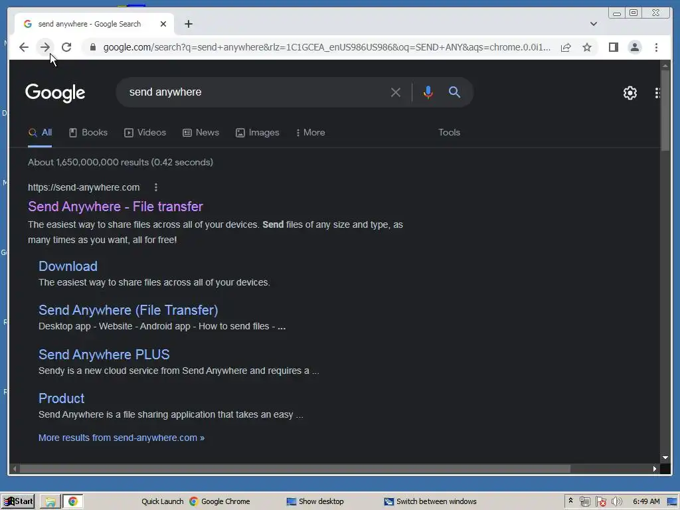This screenshot has height=510, width=680.
Task: Select the All results tab
Action: tap(40, 133)
